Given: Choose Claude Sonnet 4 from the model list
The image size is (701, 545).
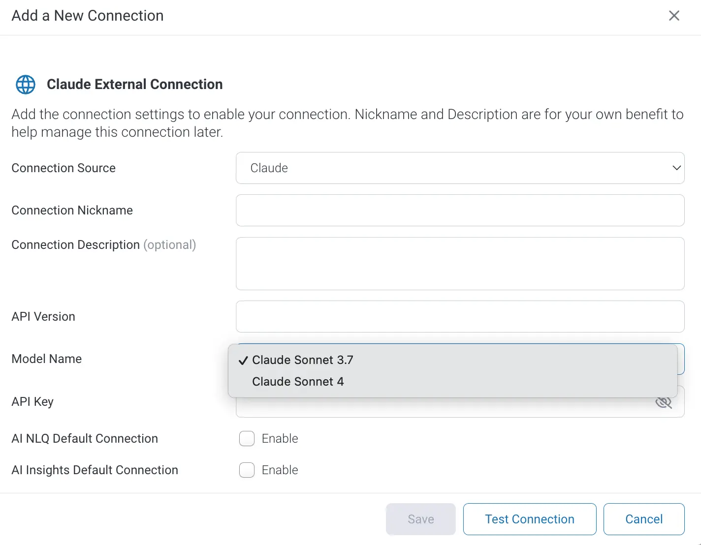Looking at the screenshot, I should pyautogui.click(x=298, y=382).
